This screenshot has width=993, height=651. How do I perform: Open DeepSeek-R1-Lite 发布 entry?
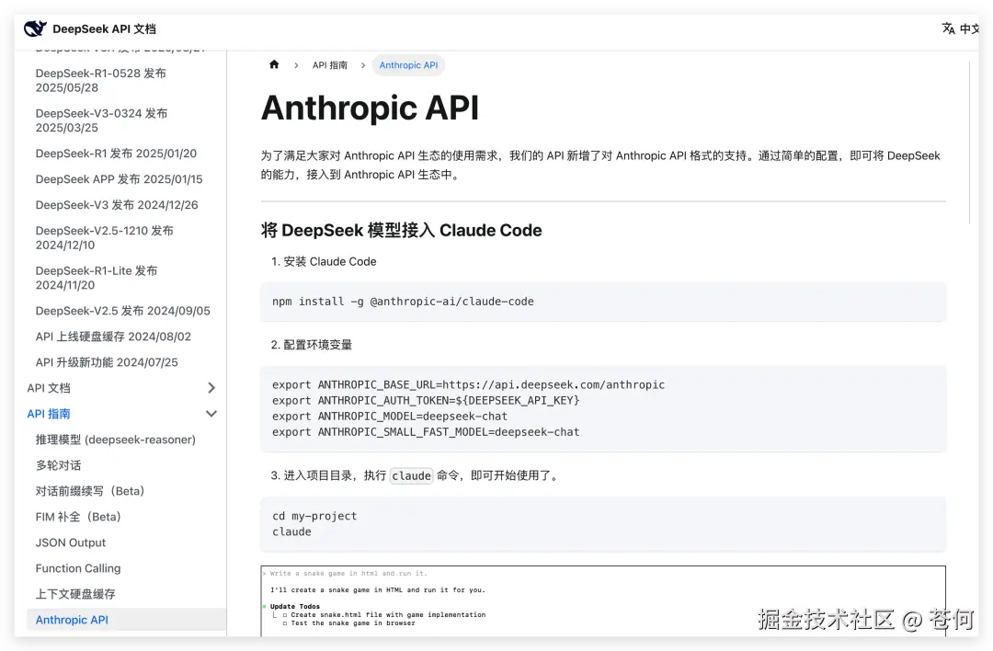(x=97, y=278)
